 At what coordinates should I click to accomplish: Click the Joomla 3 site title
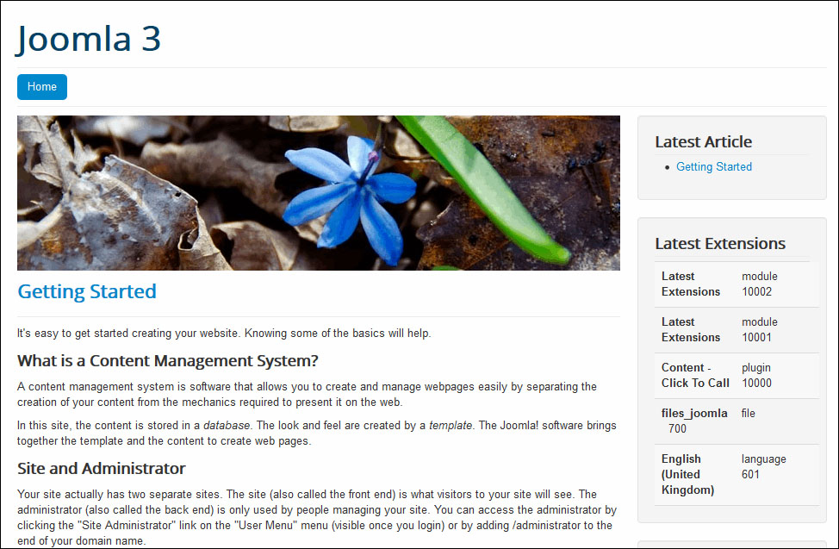[x=89, y=39]
